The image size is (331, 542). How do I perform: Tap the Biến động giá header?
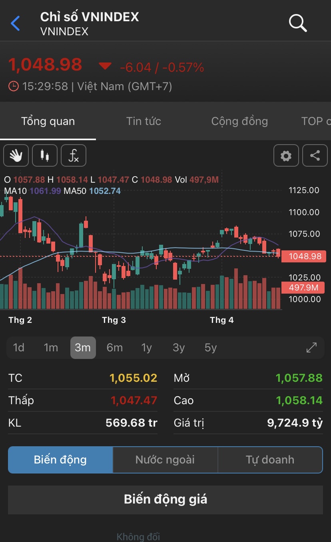(x=165, y=500)
